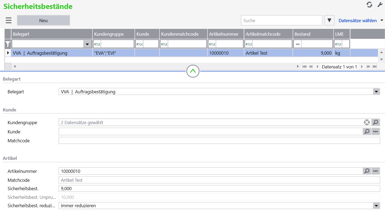Sort by the Kunde column header
The height and width of the screenshot is (211, 385).
tap(147, 34)
